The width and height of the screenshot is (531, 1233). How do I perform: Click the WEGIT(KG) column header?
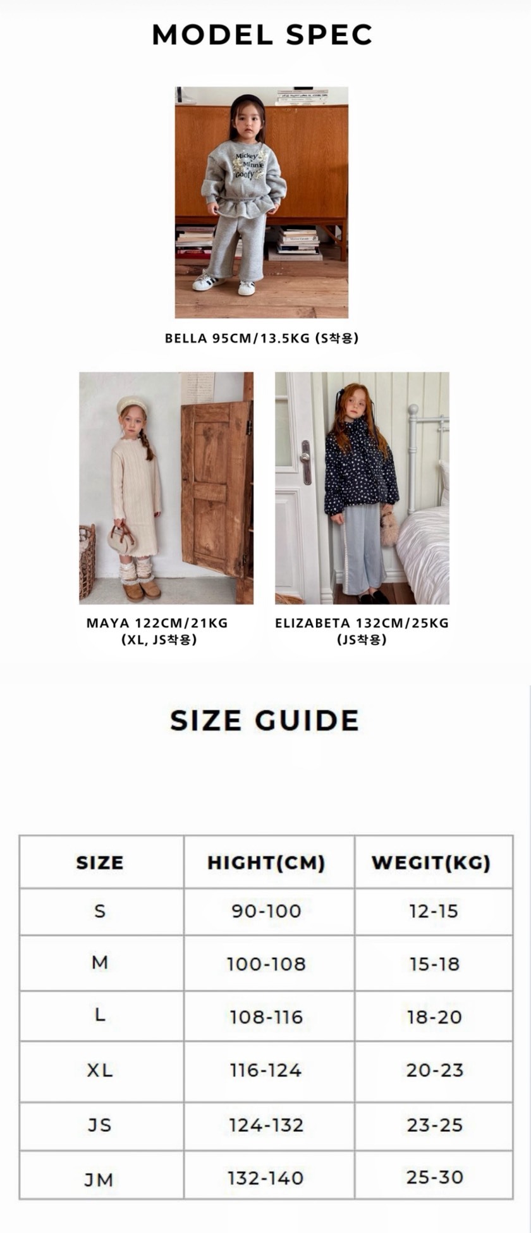pyautogui.click(x=434, y=862)
